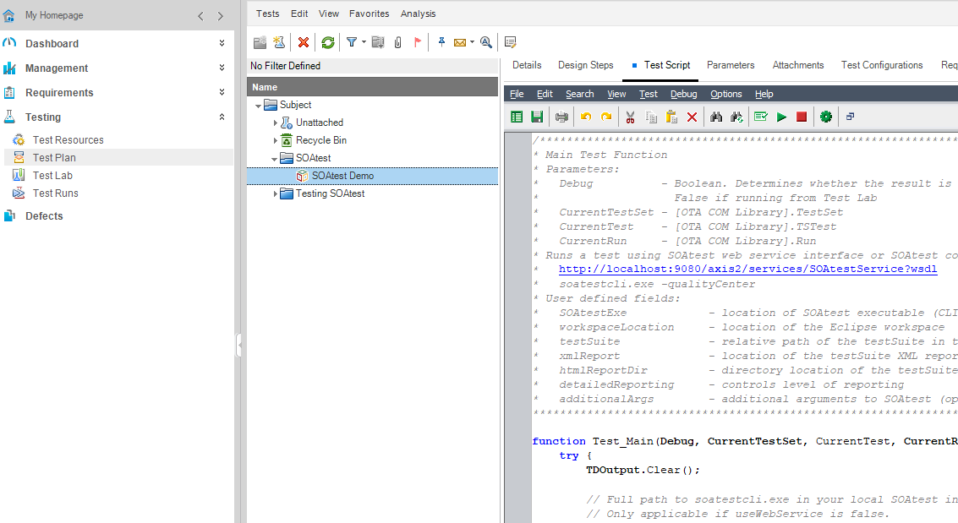Open Test Resources module
Screen dimensions: 958x523
(68, 139)
